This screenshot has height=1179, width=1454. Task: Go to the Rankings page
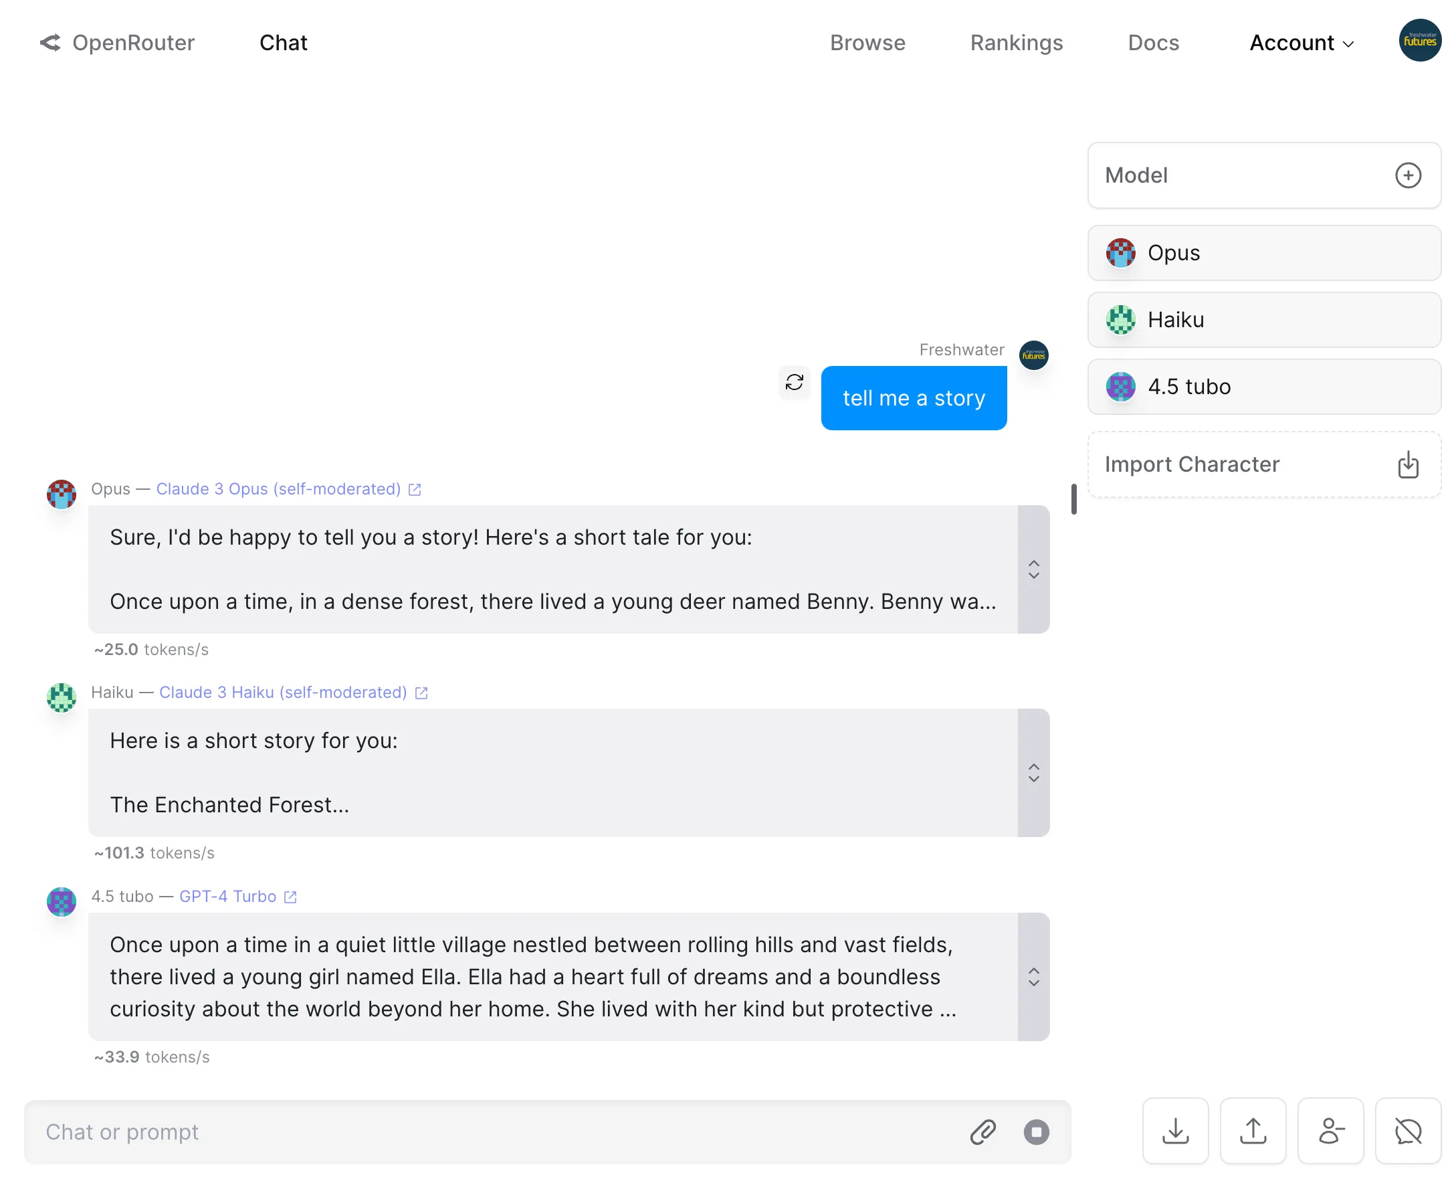tap(1016, 43)
